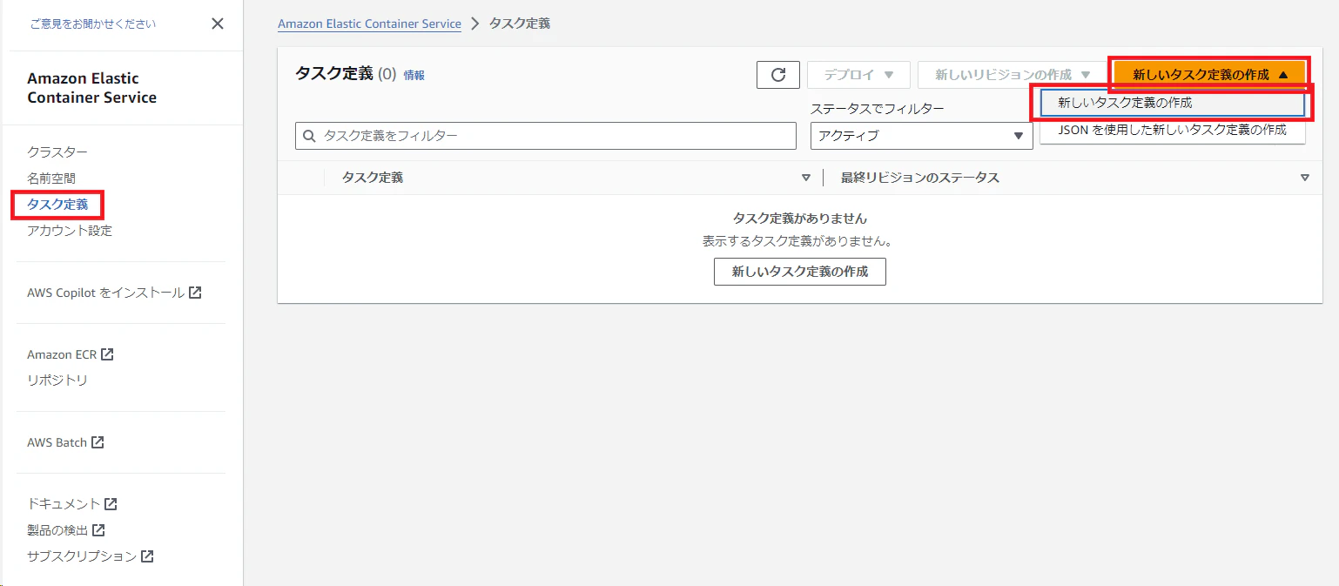Click the 情報 info link

[x=414, y=76]
